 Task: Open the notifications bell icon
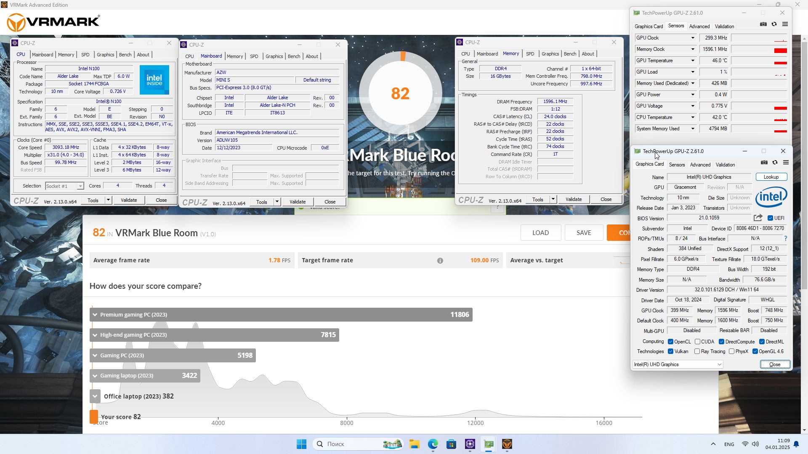tap(796, 444)
